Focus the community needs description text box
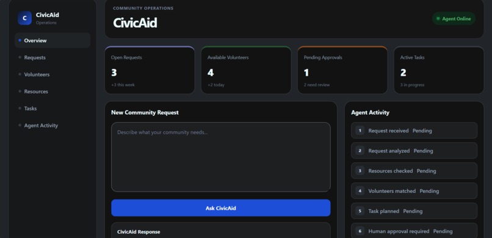 (x=220, y=157)
